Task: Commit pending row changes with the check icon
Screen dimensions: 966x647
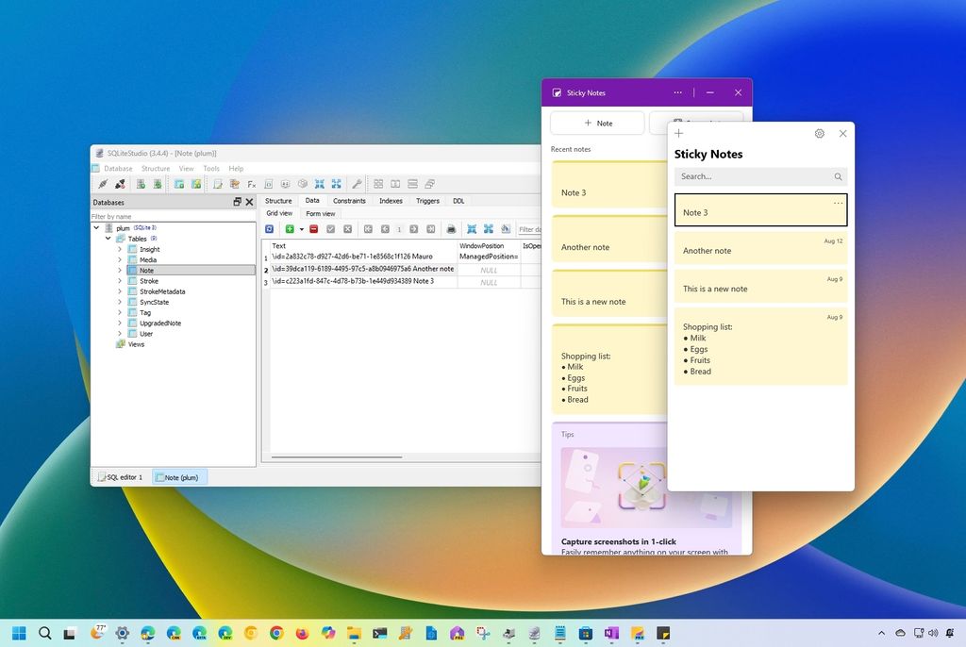Action: pyautogui.click(x=330, y=228)
